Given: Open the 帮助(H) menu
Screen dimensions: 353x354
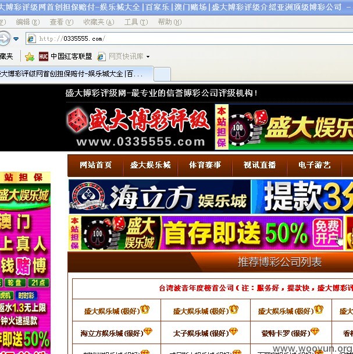Looking at the screenshot, I should tap(170, 22).
